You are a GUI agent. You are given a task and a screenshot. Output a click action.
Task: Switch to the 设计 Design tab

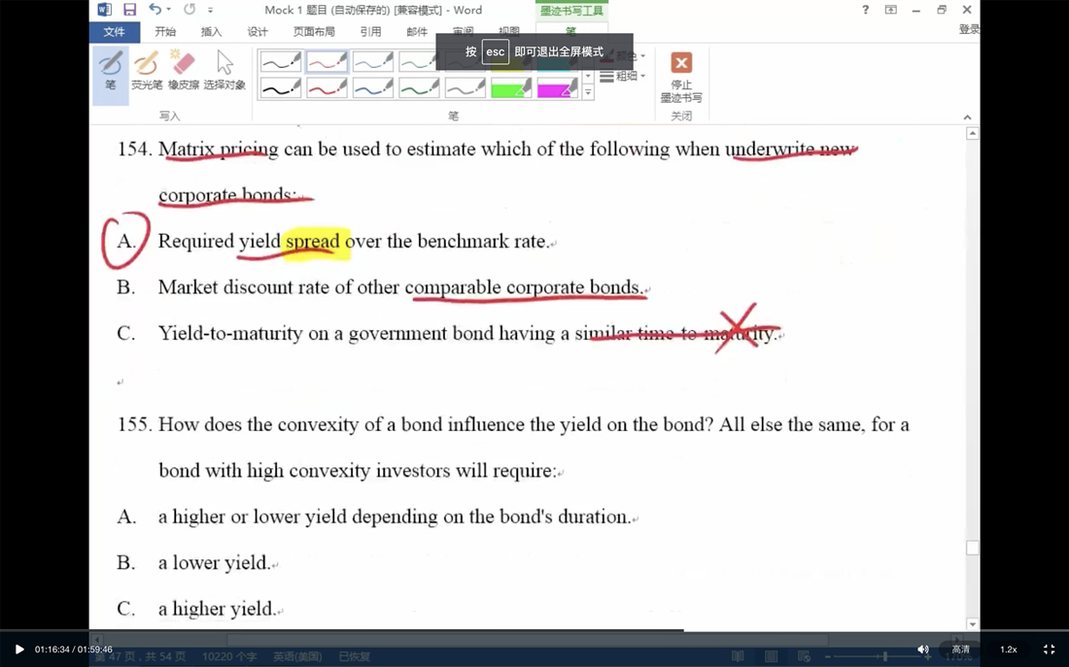(x=258, y=32)
